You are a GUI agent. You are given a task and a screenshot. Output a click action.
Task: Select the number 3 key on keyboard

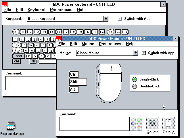pyautogui.click(x=34, y=40)
